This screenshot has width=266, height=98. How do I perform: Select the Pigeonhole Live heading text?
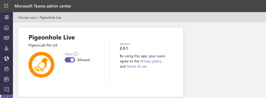click(x=51, y=37)
